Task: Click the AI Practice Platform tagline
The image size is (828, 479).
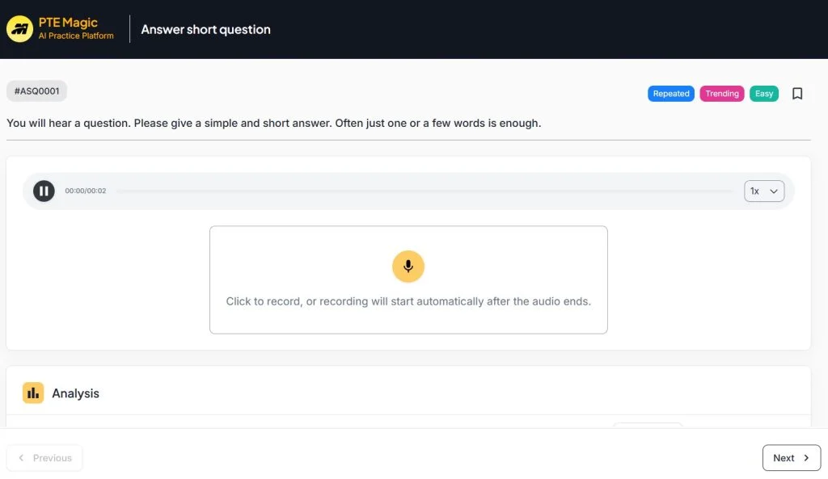Action: coord(76,36)
